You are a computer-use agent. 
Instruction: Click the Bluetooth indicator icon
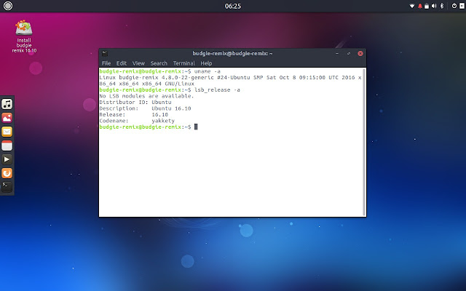tap(442, 6)
